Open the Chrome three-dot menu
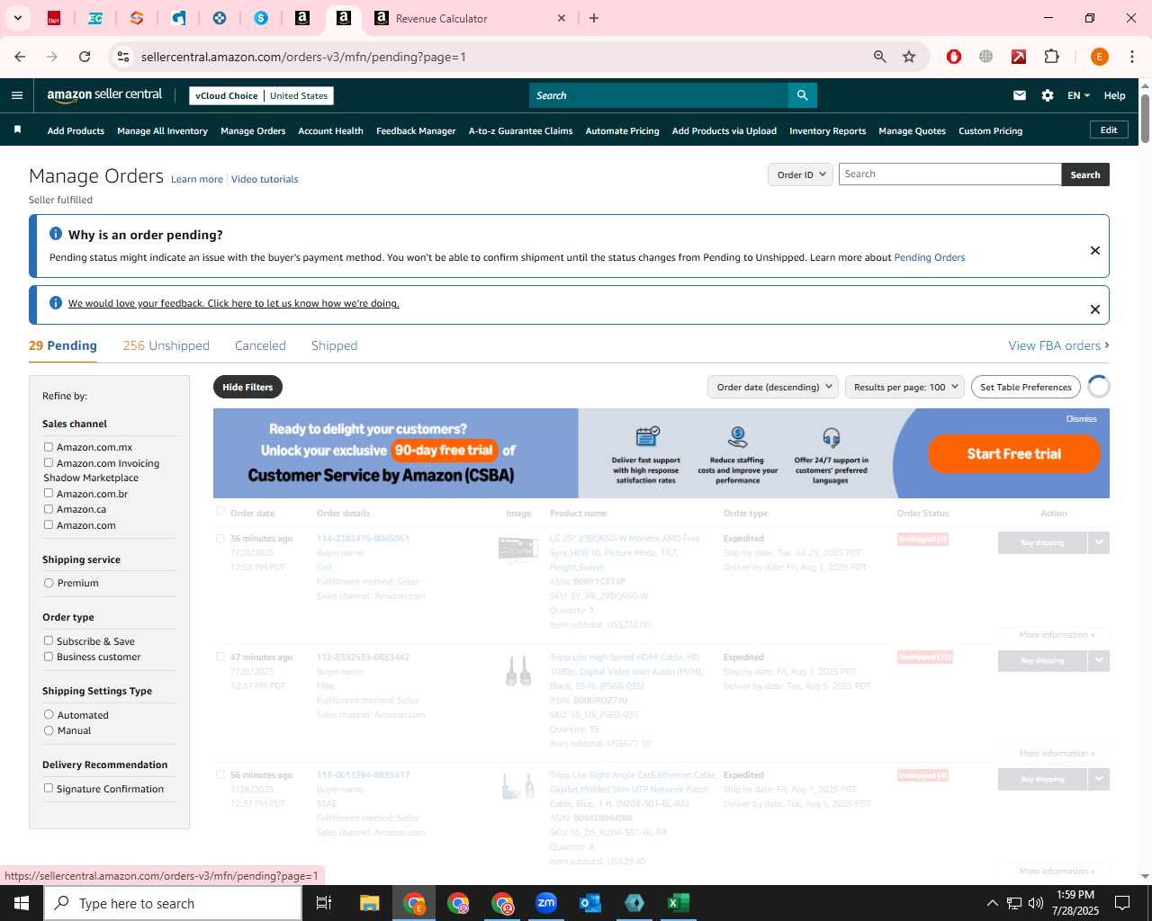1152x921 pixels. click(x=1132, y=57)
